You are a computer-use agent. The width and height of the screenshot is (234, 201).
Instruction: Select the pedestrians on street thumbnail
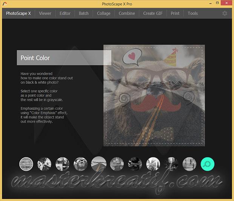tap(189, 164)
